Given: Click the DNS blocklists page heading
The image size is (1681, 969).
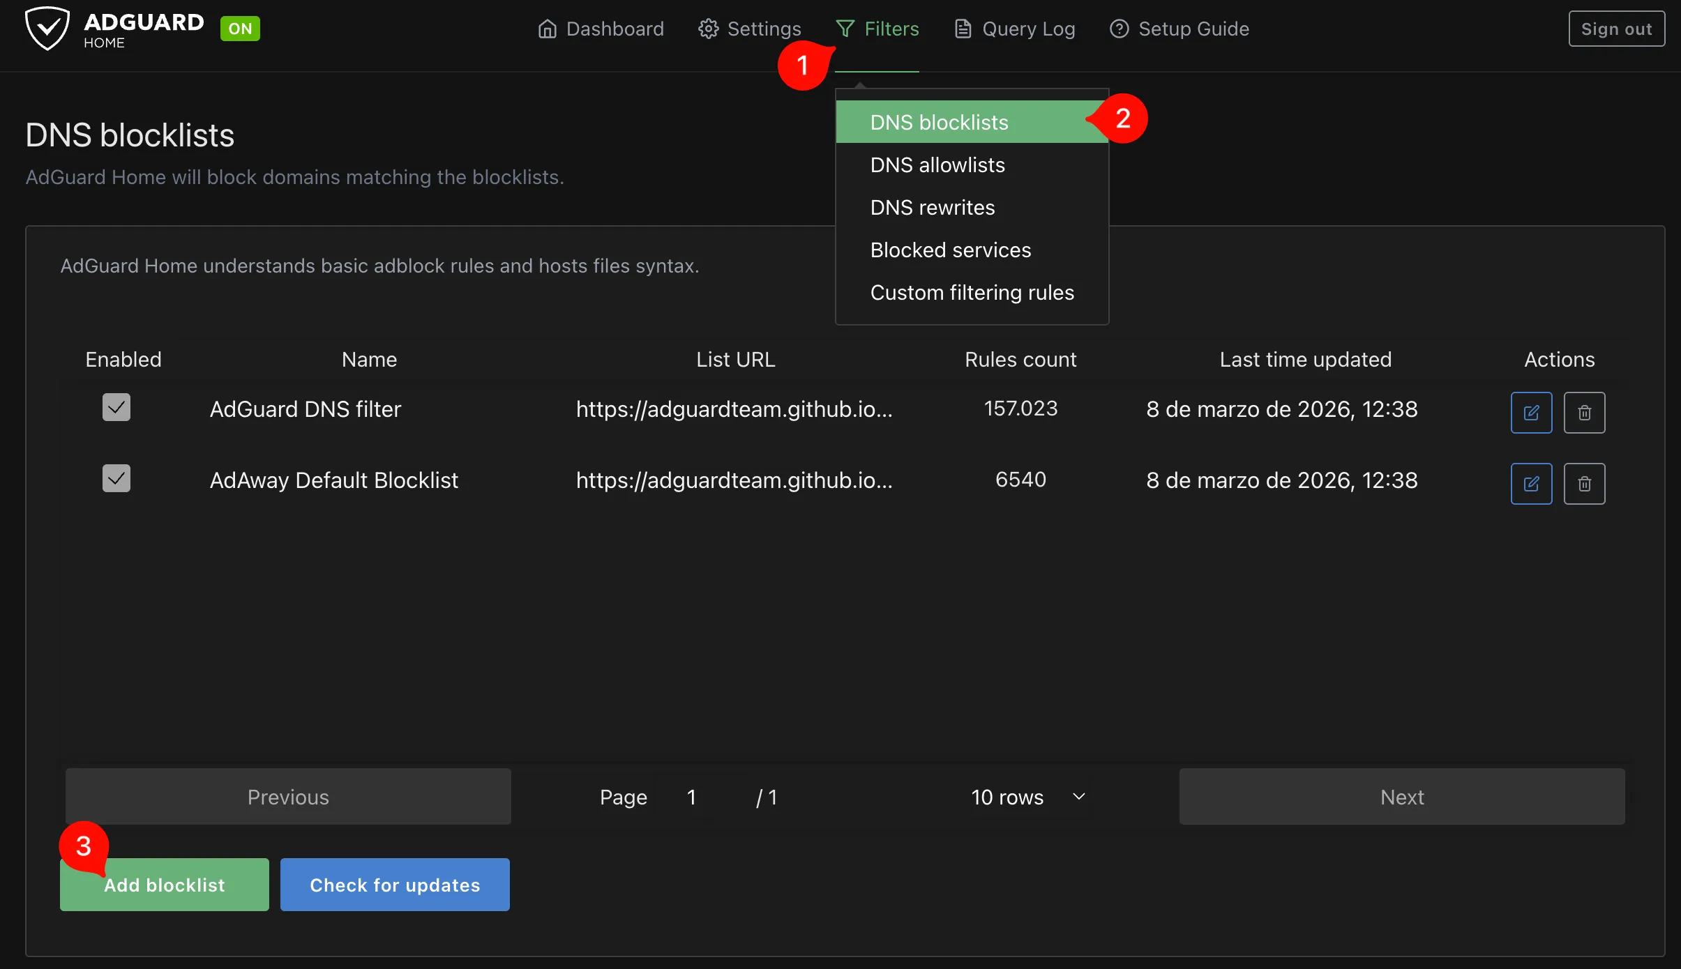Looking at the screenshot, I should pos(130,135).
